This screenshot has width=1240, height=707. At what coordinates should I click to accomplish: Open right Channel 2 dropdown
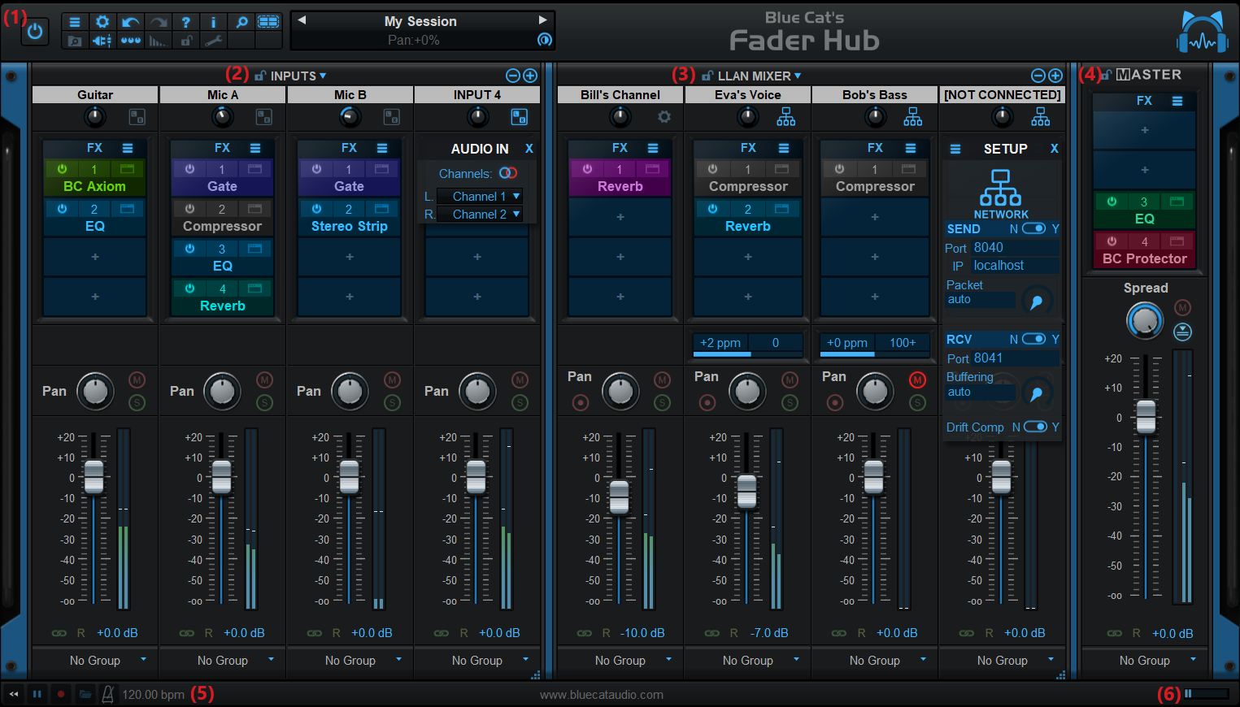click(480, 215)
